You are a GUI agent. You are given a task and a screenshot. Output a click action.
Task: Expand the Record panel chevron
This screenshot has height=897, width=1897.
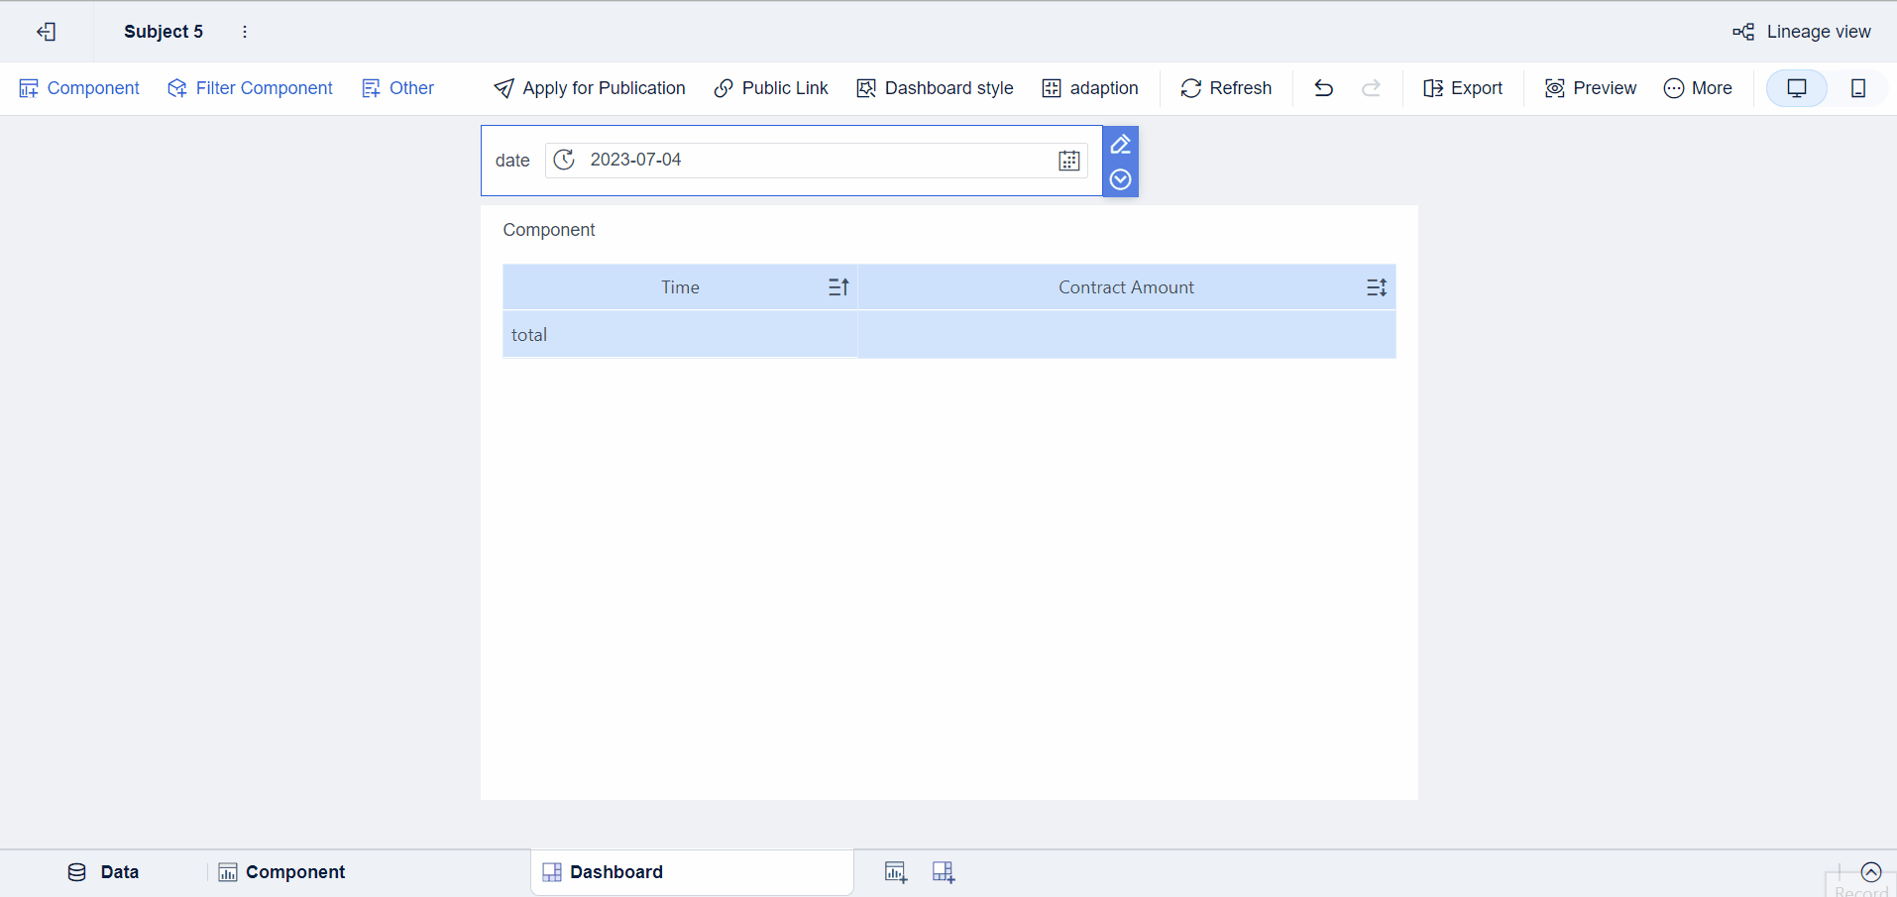pos(1872,872)
